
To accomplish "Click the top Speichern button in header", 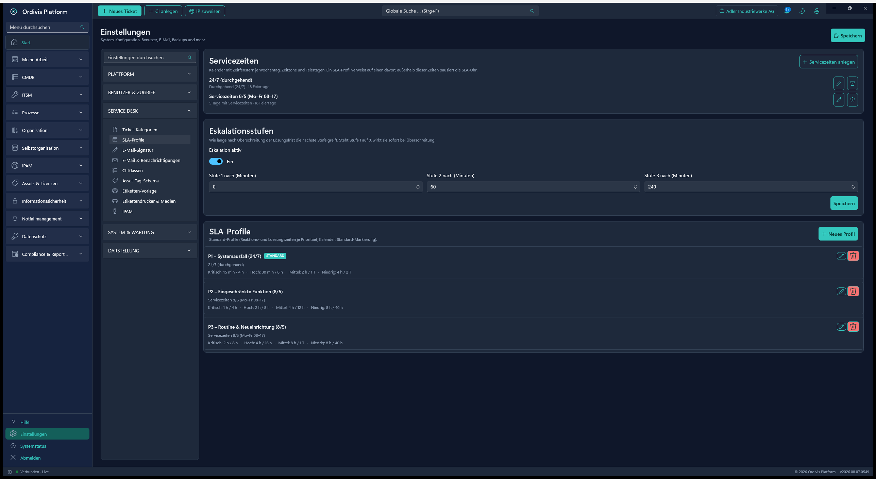I will click(848, 35).
